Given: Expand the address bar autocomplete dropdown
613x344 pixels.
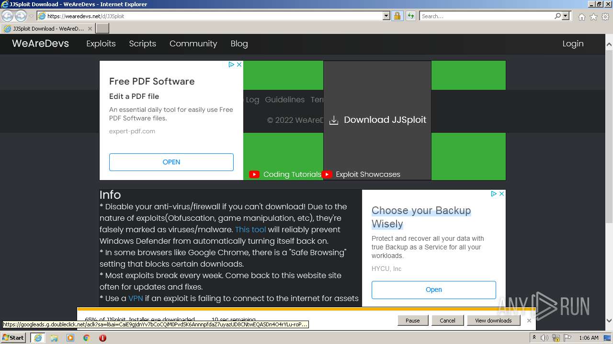Looking at the screenshot, I should click(x=386, y=16).
